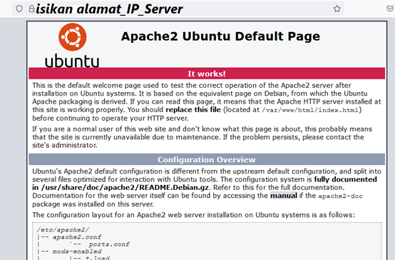
Task: Click the apache2.conf entry in tree
Action: pyautogui.click(x=77, y=237)
